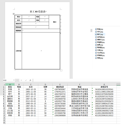Image resolution: width=135 pixels, height=126 pixels.
Task: Click the 姓名 header cell in Excel
Action: click(x=10, y=87)
